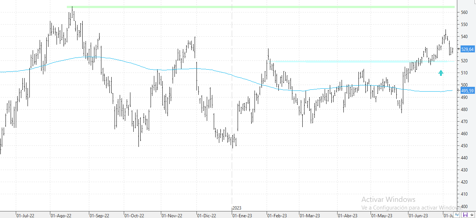Click the purple save chart icon

tap(465, 215)
